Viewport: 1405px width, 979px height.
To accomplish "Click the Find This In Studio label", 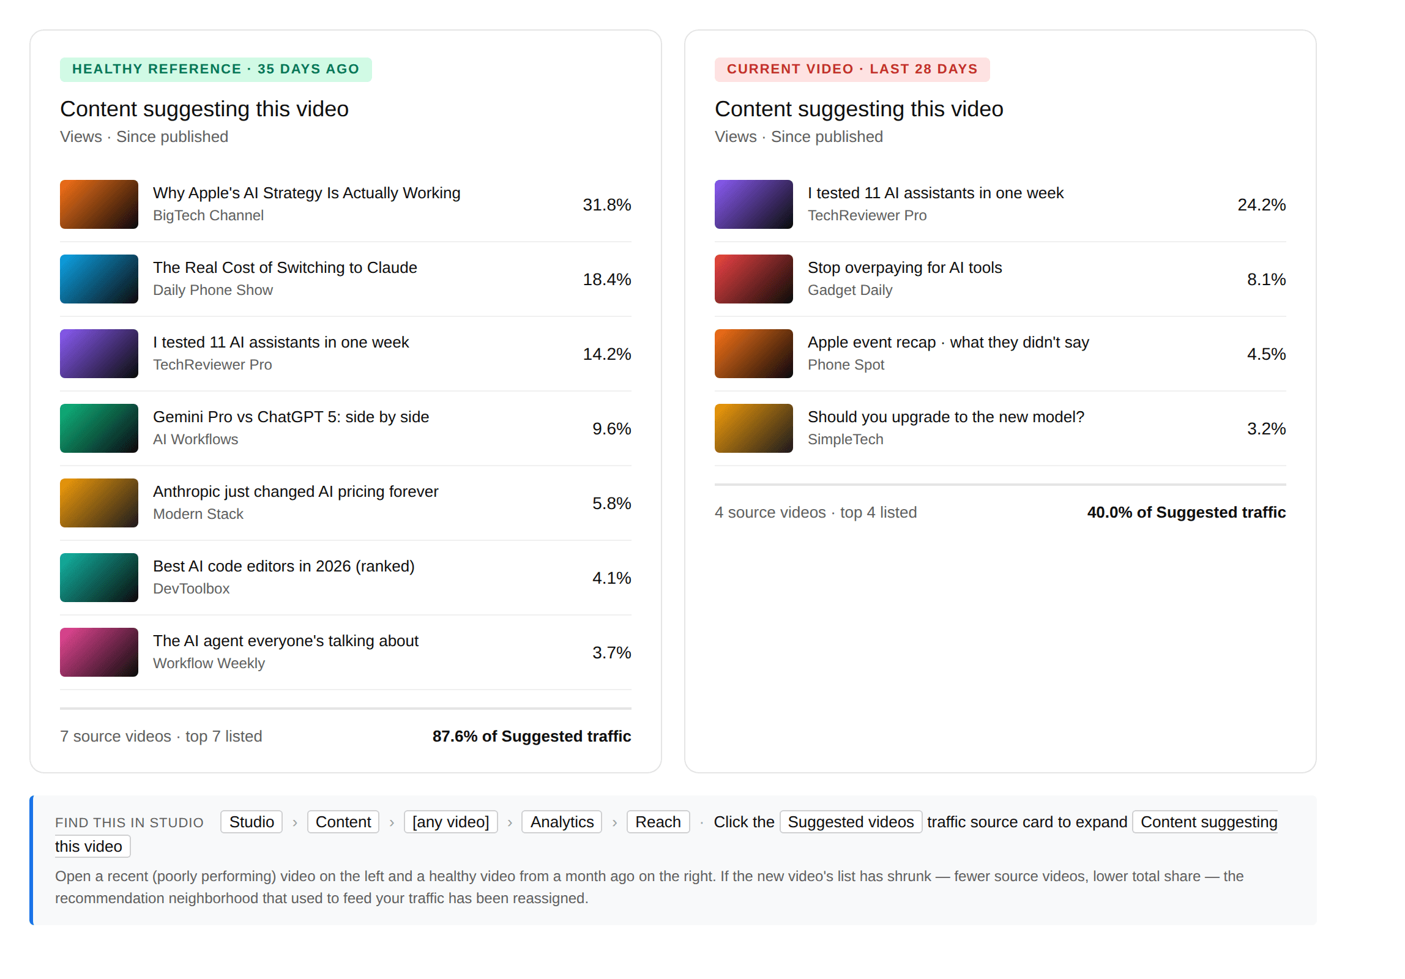I will tap(129, 822).
